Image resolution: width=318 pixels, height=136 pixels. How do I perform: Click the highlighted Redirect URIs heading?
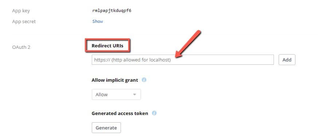(x=107, y=46)
